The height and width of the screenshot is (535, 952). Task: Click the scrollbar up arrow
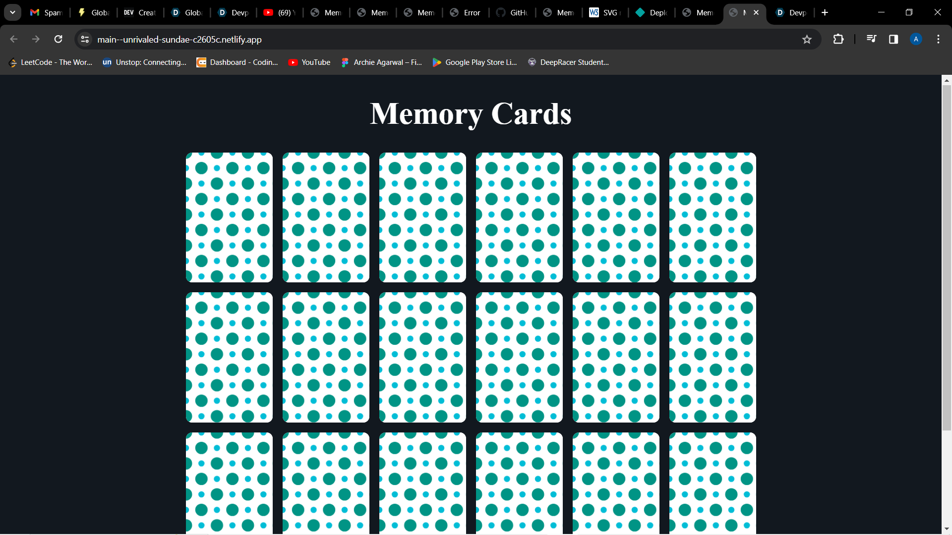(947, 80)
